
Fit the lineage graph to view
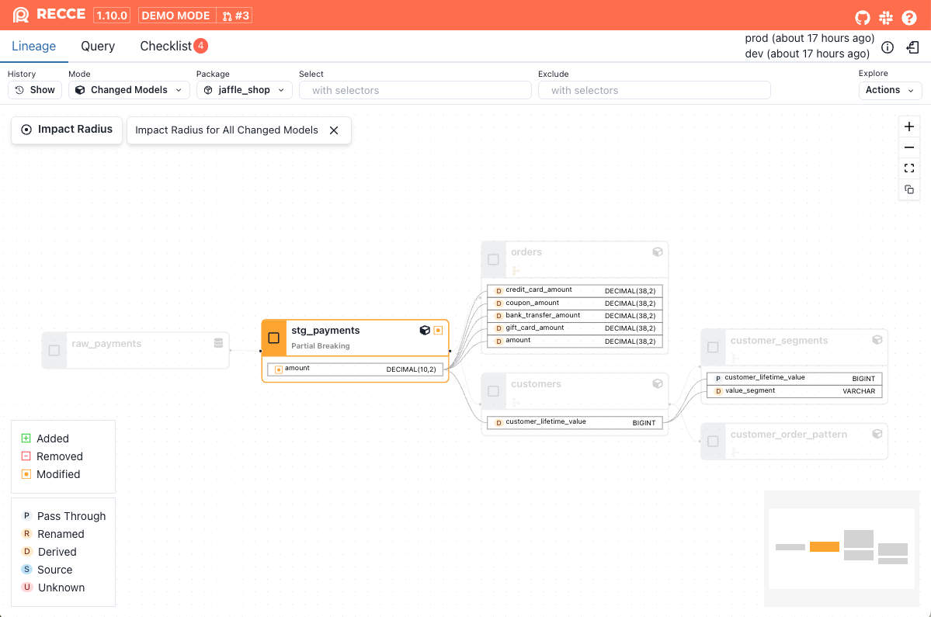tap(909, 168)
